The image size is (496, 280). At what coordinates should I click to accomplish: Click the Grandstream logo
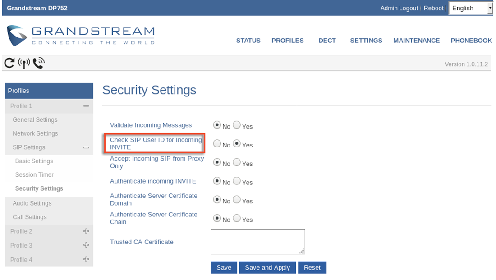[81, 36]
